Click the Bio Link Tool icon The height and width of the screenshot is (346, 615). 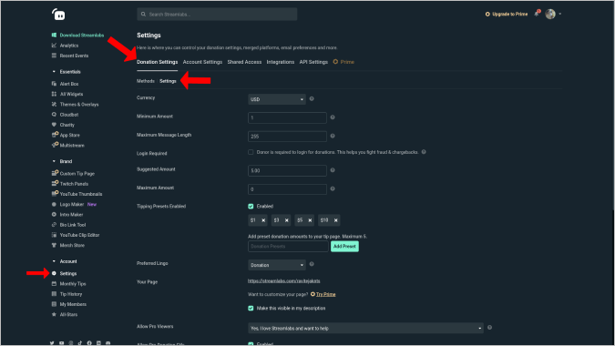coord(54,225)
